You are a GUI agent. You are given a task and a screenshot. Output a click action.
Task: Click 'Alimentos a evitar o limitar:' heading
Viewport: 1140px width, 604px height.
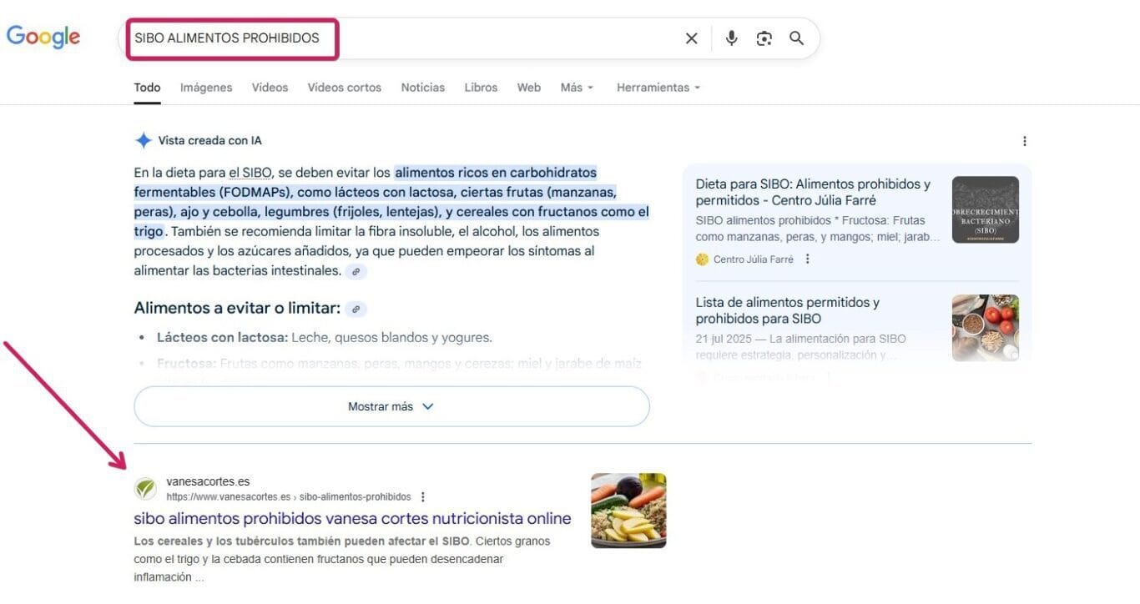(x=237, y=309)
